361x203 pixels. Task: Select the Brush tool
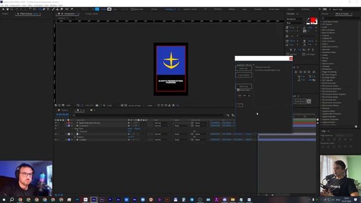coord(53,9)
